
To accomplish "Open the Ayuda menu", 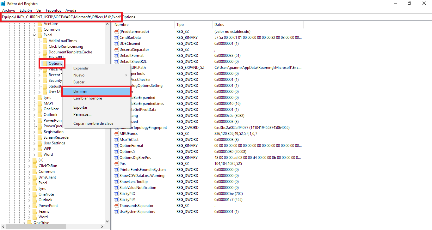I will click(71, 10).
